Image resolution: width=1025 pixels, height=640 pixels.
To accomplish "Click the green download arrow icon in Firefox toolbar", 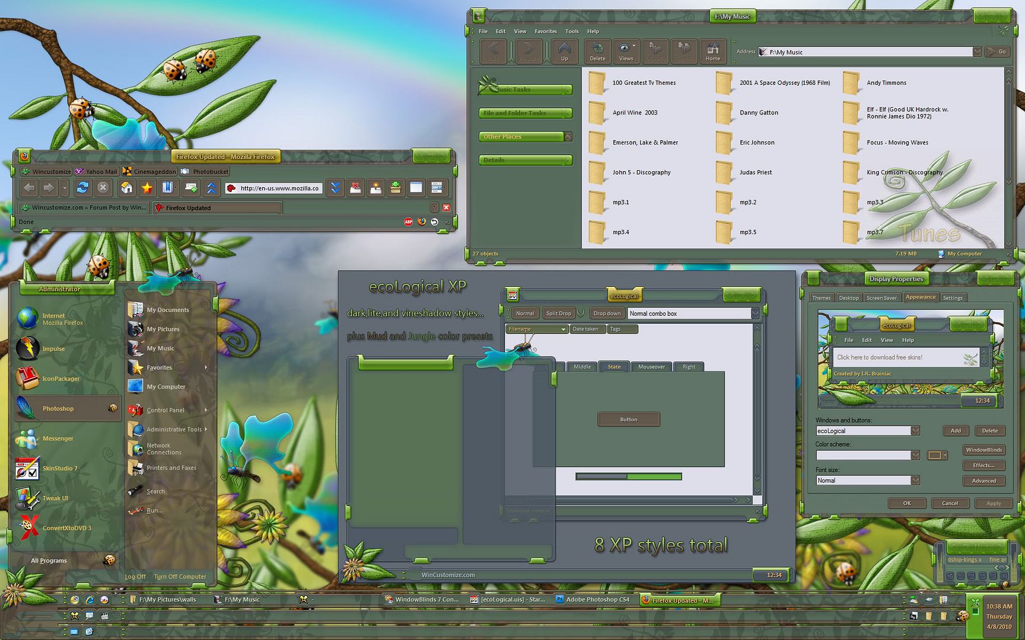I will tap(395, 188).
